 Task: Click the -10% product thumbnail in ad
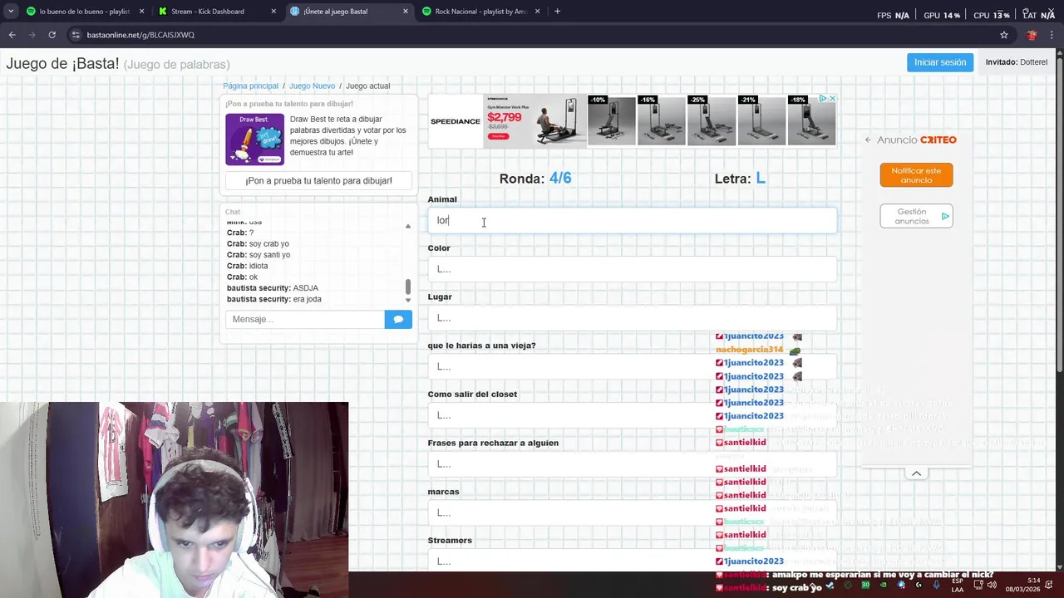pos(612,120)
